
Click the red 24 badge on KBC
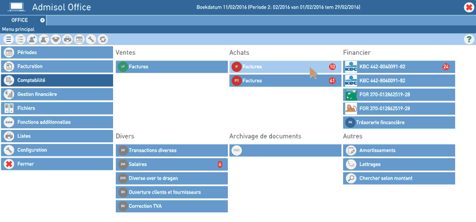[445, 67]
